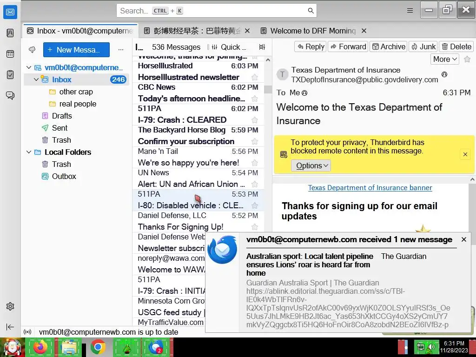Open Chrome from the taskbar
The height and width of the screenshot is (357, 476).
(x=98, y=347)
